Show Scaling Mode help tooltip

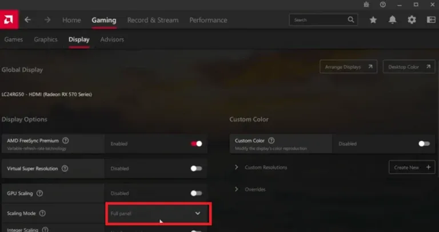(42, 213)
